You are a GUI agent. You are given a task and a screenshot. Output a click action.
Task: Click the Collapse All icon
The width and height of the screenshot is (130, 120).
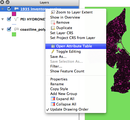tap(53, 104)
